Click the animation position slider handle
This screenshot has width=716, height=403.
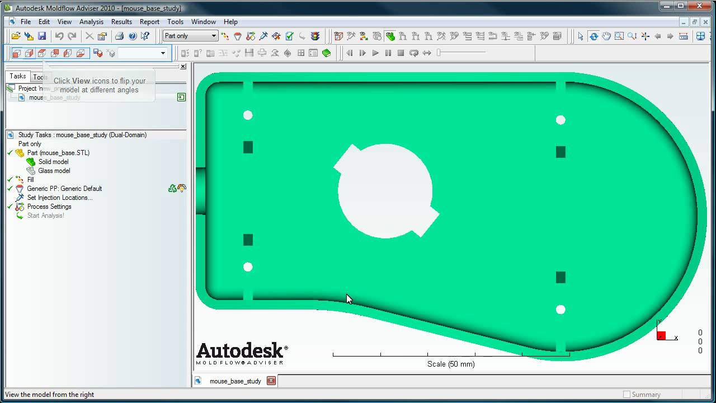pyautogui.click(x=440, y=53)
